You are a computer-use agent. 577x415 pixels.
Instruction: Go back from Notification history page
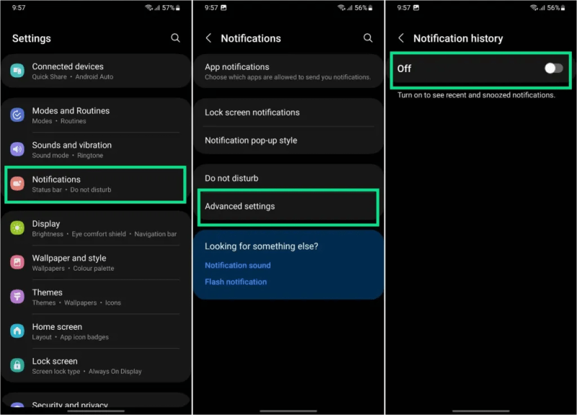point(401,38)
